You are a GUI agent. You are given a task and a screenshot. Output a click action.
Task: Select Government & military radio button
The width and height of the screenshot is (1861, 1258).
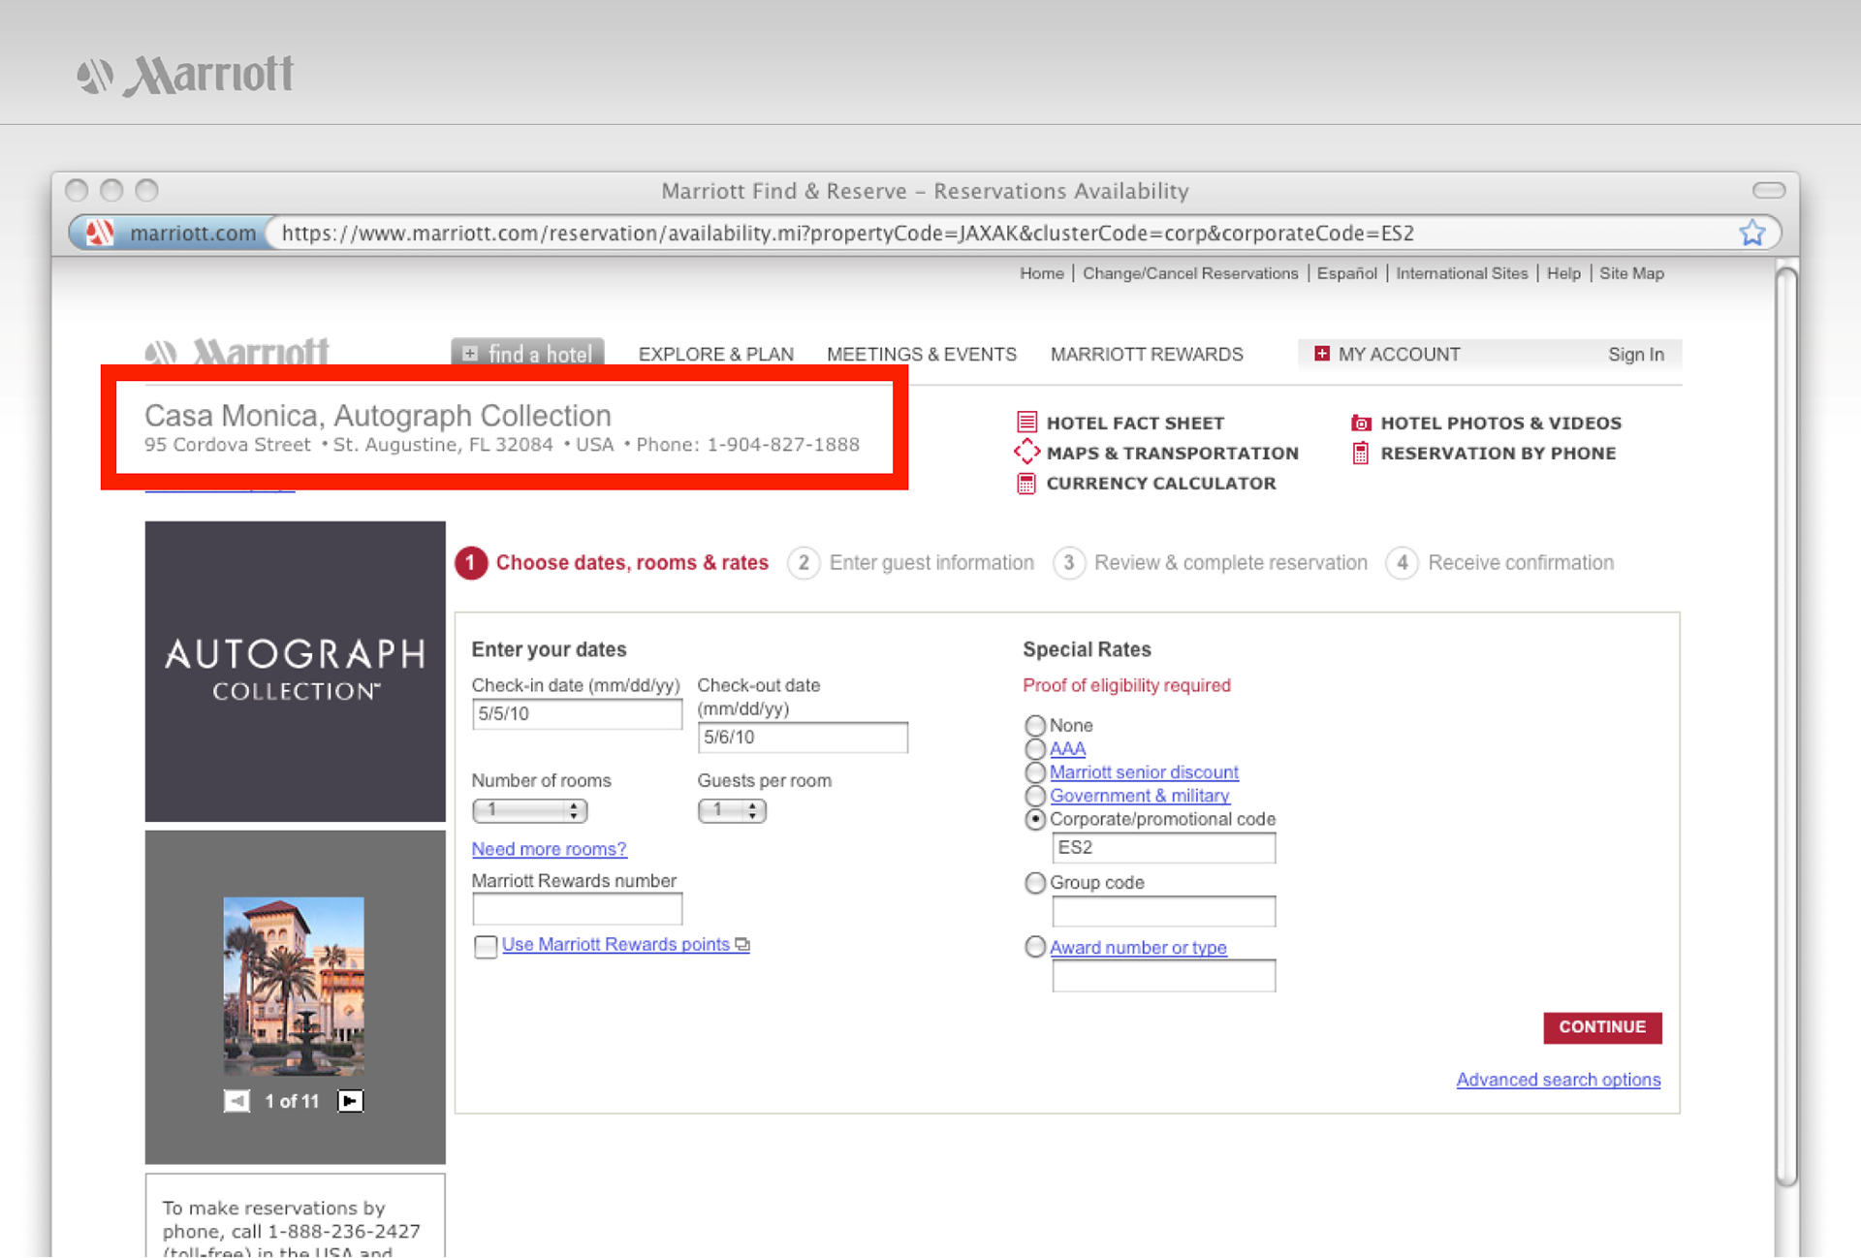tap(1035, 796)
